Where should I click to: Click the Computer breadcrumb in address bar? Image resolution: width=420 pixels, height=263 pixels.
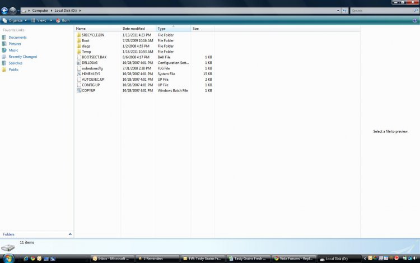pos(40,10)
